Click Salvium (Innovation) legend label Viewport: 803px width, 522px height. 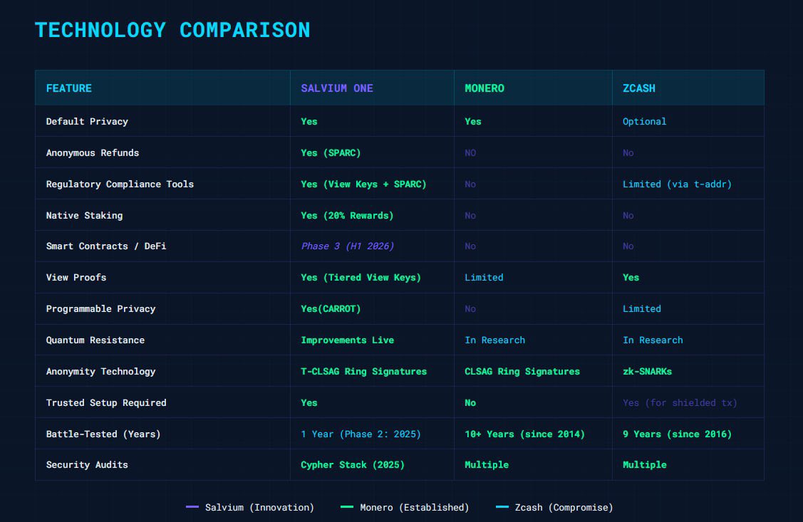[x=259, y=507]
